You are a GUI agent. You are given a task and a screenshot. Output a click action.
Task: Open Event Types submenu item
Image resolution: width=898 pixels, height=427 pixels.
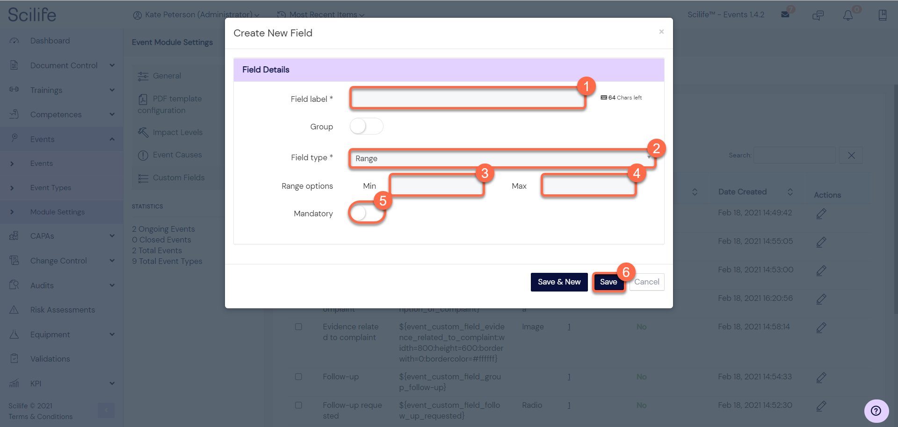coord(51,187)
